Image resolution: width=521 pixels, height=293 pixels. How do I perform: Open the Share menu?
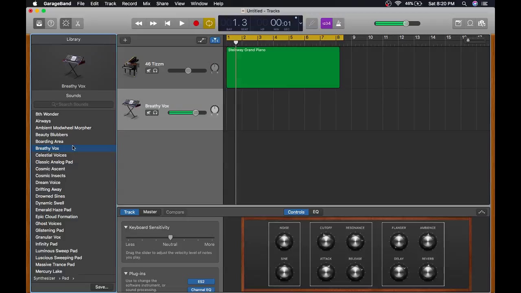coord(162,4)
